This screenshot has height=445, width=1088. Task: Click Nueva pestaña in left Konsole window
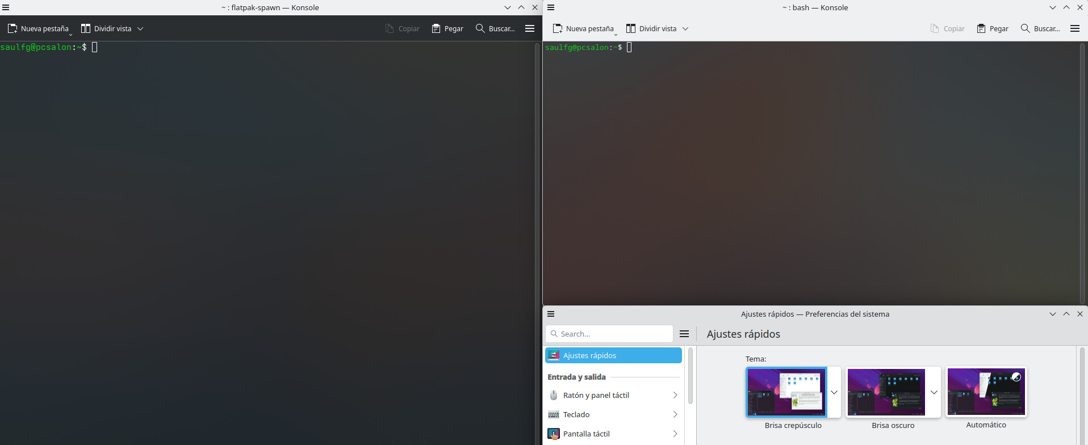coord(38,28)
